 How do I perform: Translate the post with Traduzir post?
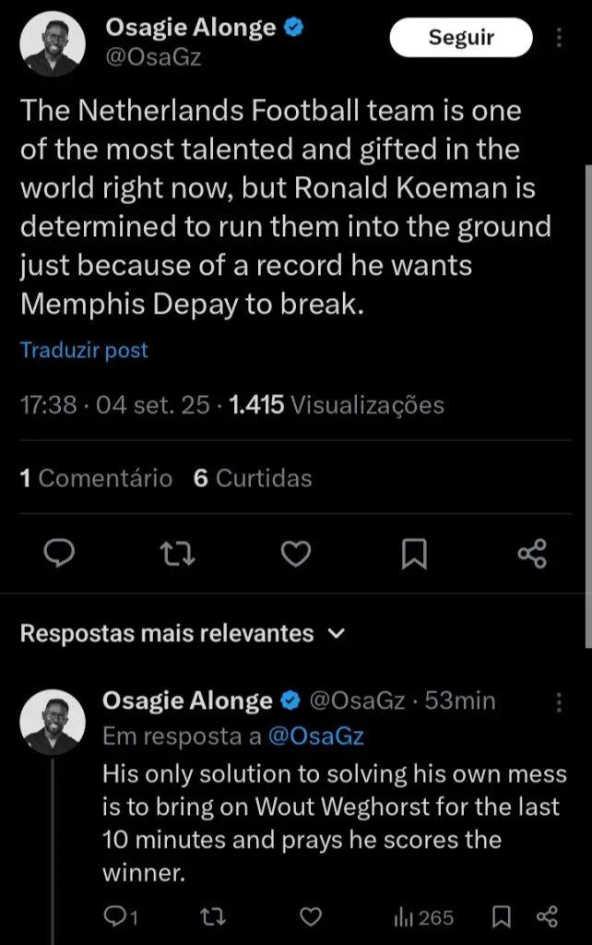click(x=84, y=350)
